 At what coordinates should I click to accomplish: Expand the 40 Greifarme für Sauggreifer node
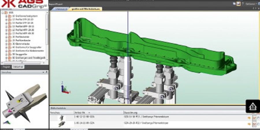click(6, 47)
